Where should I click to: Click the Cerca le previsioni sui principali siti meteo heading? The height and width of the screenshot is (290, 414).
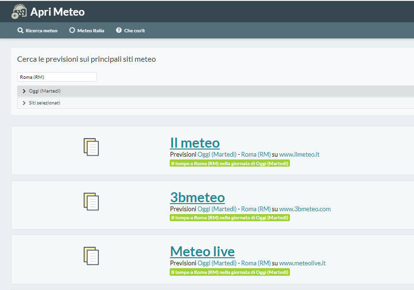click(87, 59)
